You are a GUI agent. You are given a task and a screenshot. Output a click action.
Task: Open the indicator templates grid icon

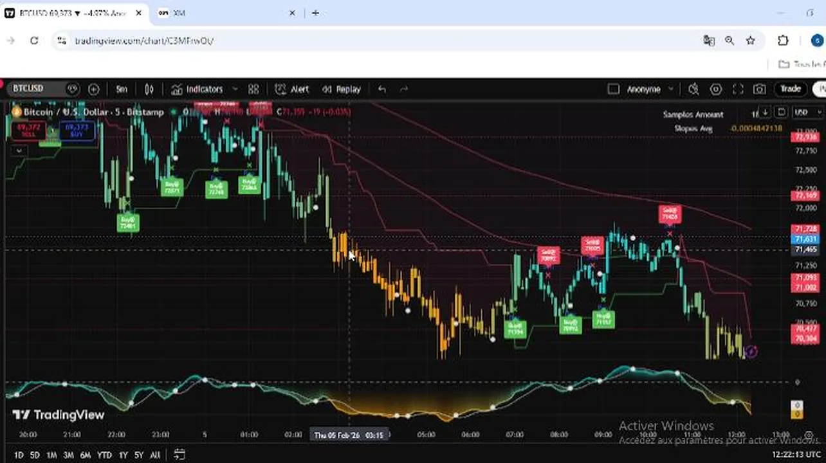(x=253, y=89)
